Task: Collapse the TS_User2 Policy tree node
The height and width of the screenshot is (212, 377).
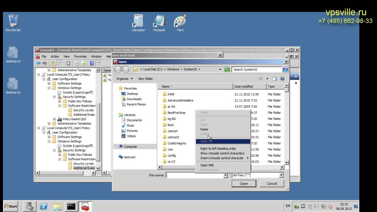Action: point(39,75)
